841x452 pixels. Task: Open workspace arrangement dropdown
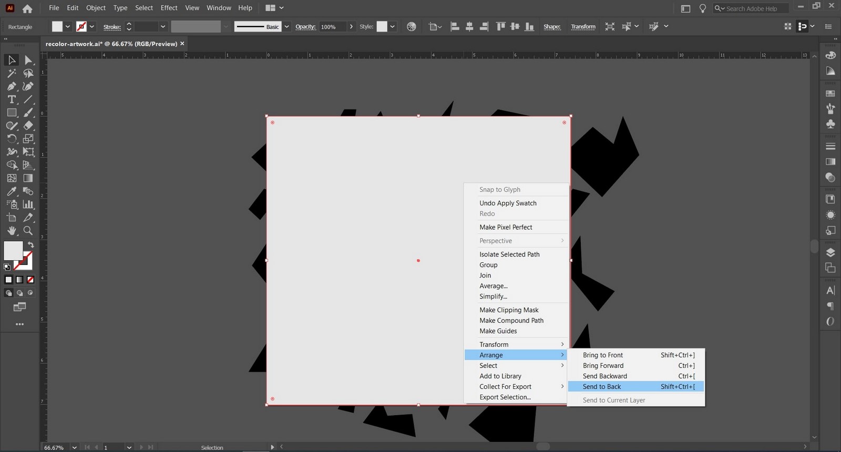point(275,8)
